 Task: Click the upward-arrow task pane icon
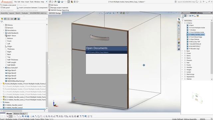(179, 29)
